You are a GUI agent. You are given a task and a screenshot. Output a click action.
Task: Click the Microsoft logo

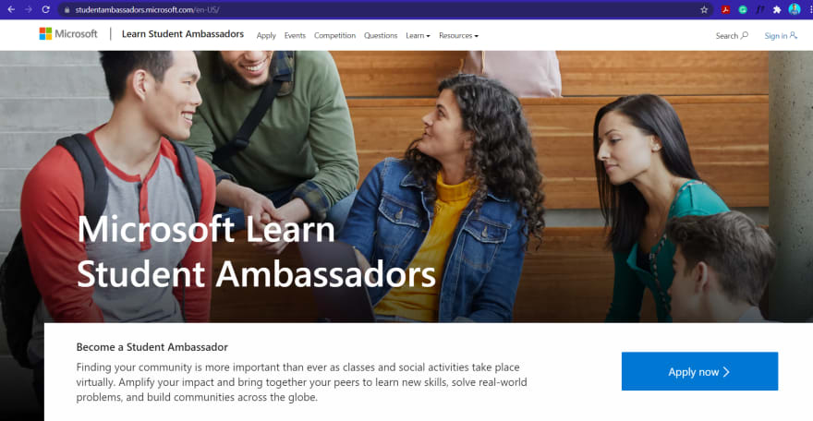(68, 33)
